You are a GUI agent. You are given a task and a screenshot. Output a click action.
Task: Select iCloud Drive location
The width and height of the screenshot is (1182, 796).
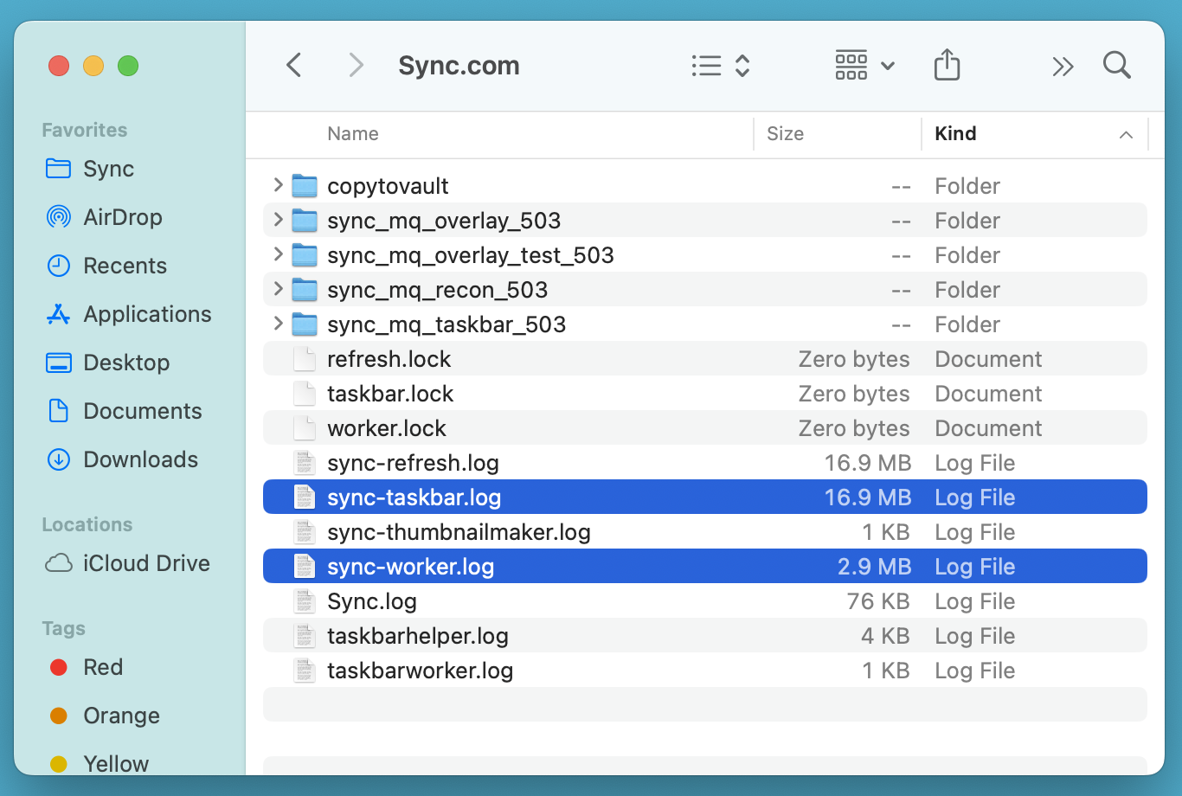click(145, 563)
